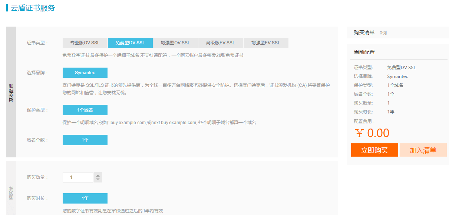Decrease purchase quantity with the down arrow
Image resolution: width=449 pixels, height=215 pixels.
98,180
